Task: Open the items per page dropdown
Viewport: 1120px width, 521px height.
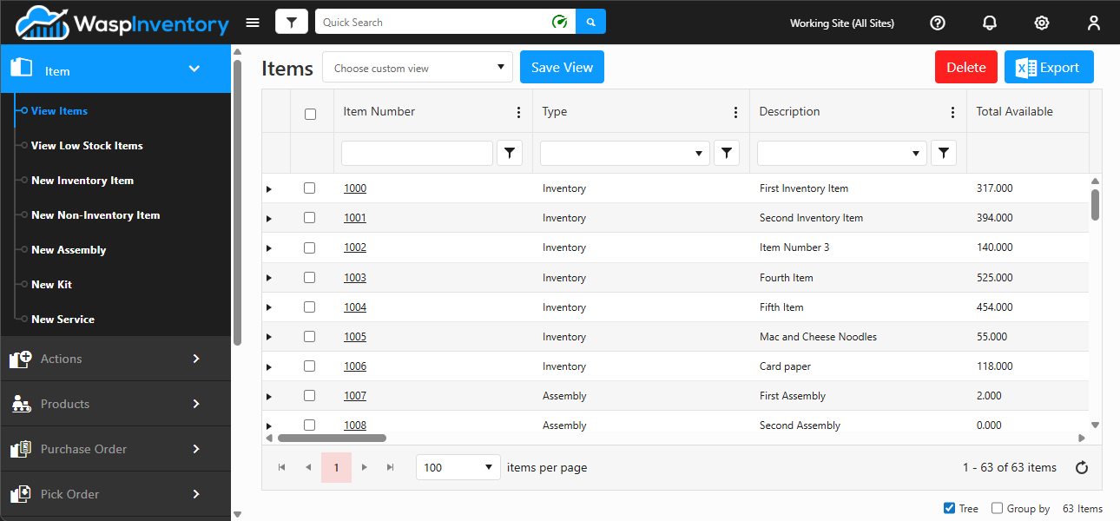Action: (x=459, y=467)
